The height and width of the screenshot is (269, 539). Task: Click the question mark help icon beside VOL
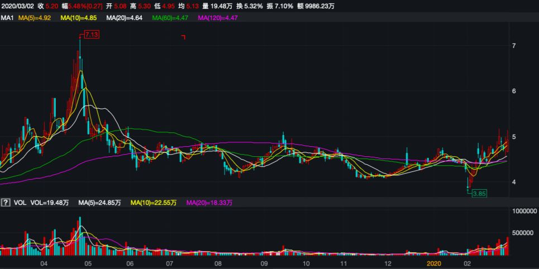pos(6,202)
